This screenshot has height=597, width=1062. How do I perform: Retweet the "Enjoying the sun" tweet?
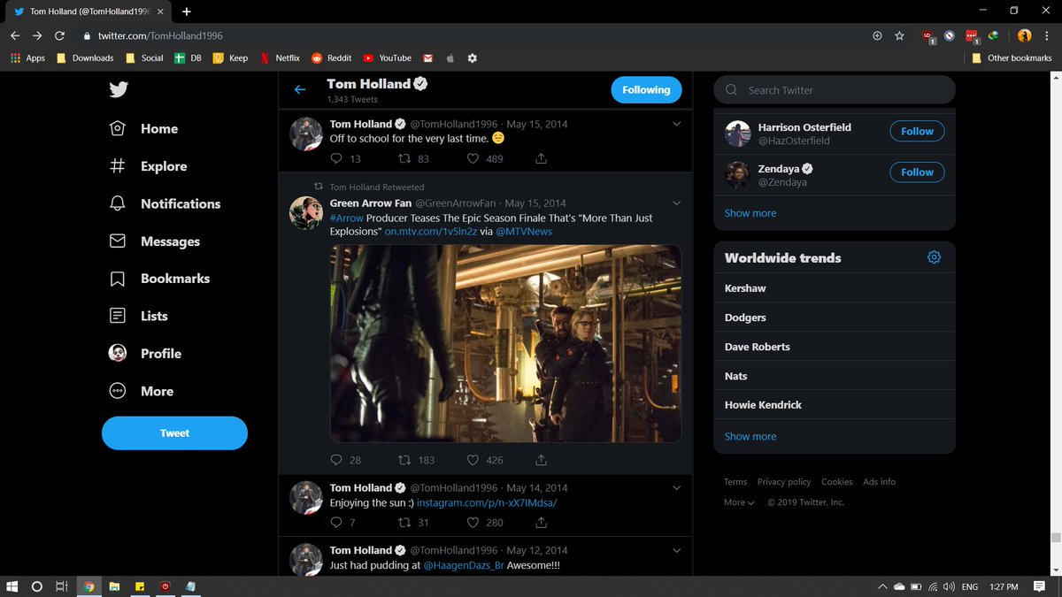point(404,523)
